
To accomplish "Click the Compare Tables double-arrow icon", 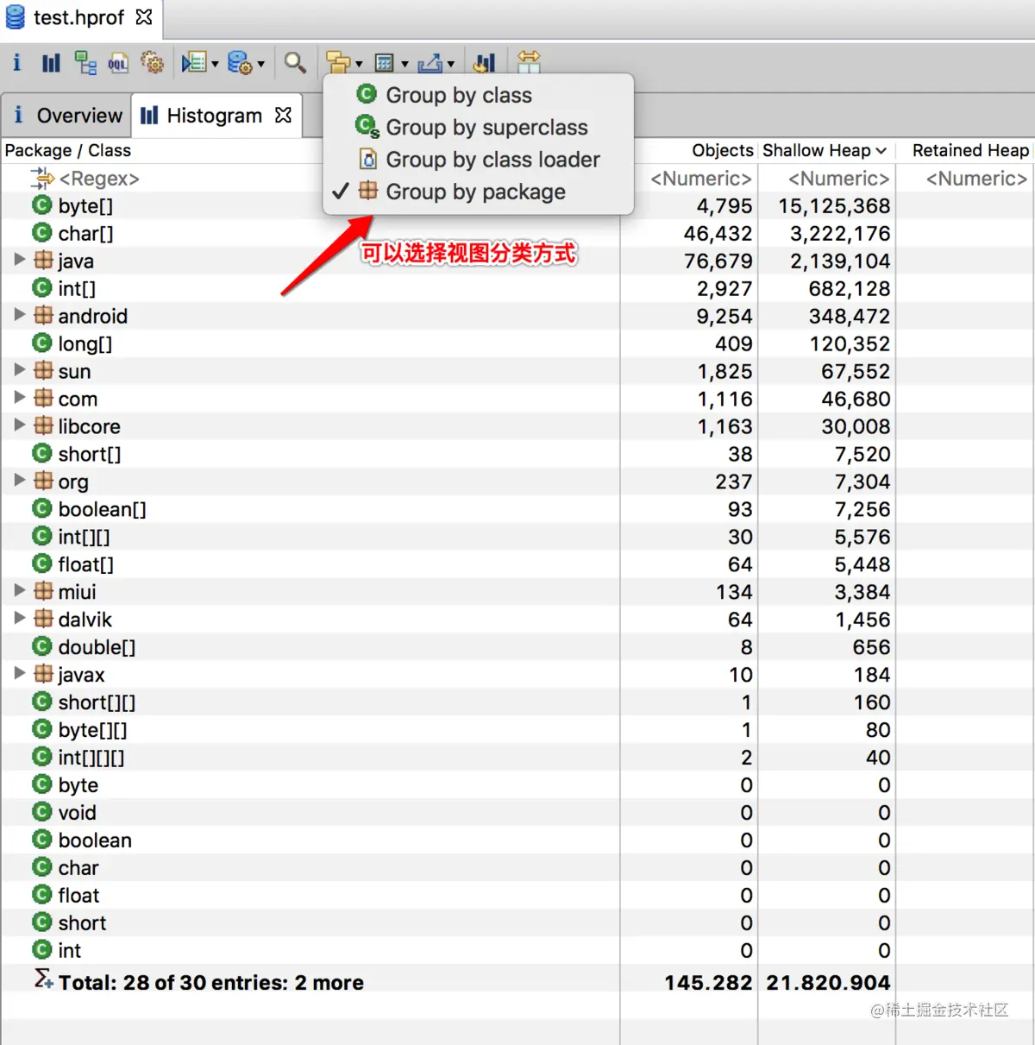I will click(529, 60).
